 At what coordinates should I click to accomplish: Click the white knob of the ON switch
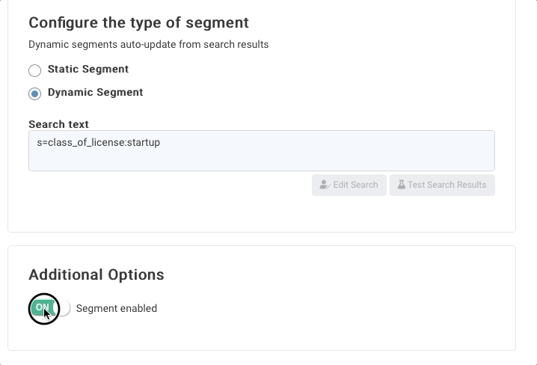[63, 308]
